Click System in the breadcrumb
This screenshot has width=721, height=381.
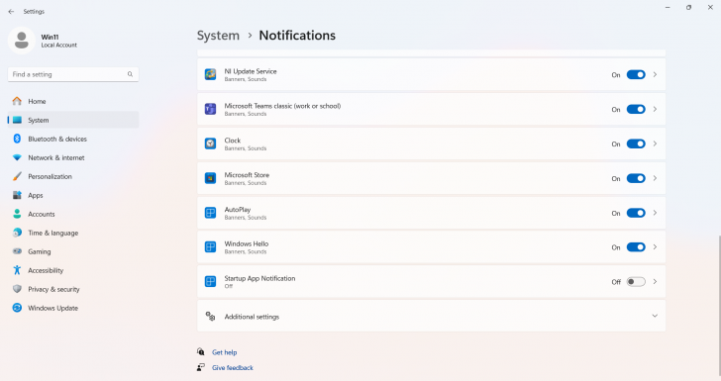click(x=219, y=36)
